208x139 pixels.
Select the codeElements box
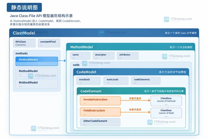tap(146, 81)
